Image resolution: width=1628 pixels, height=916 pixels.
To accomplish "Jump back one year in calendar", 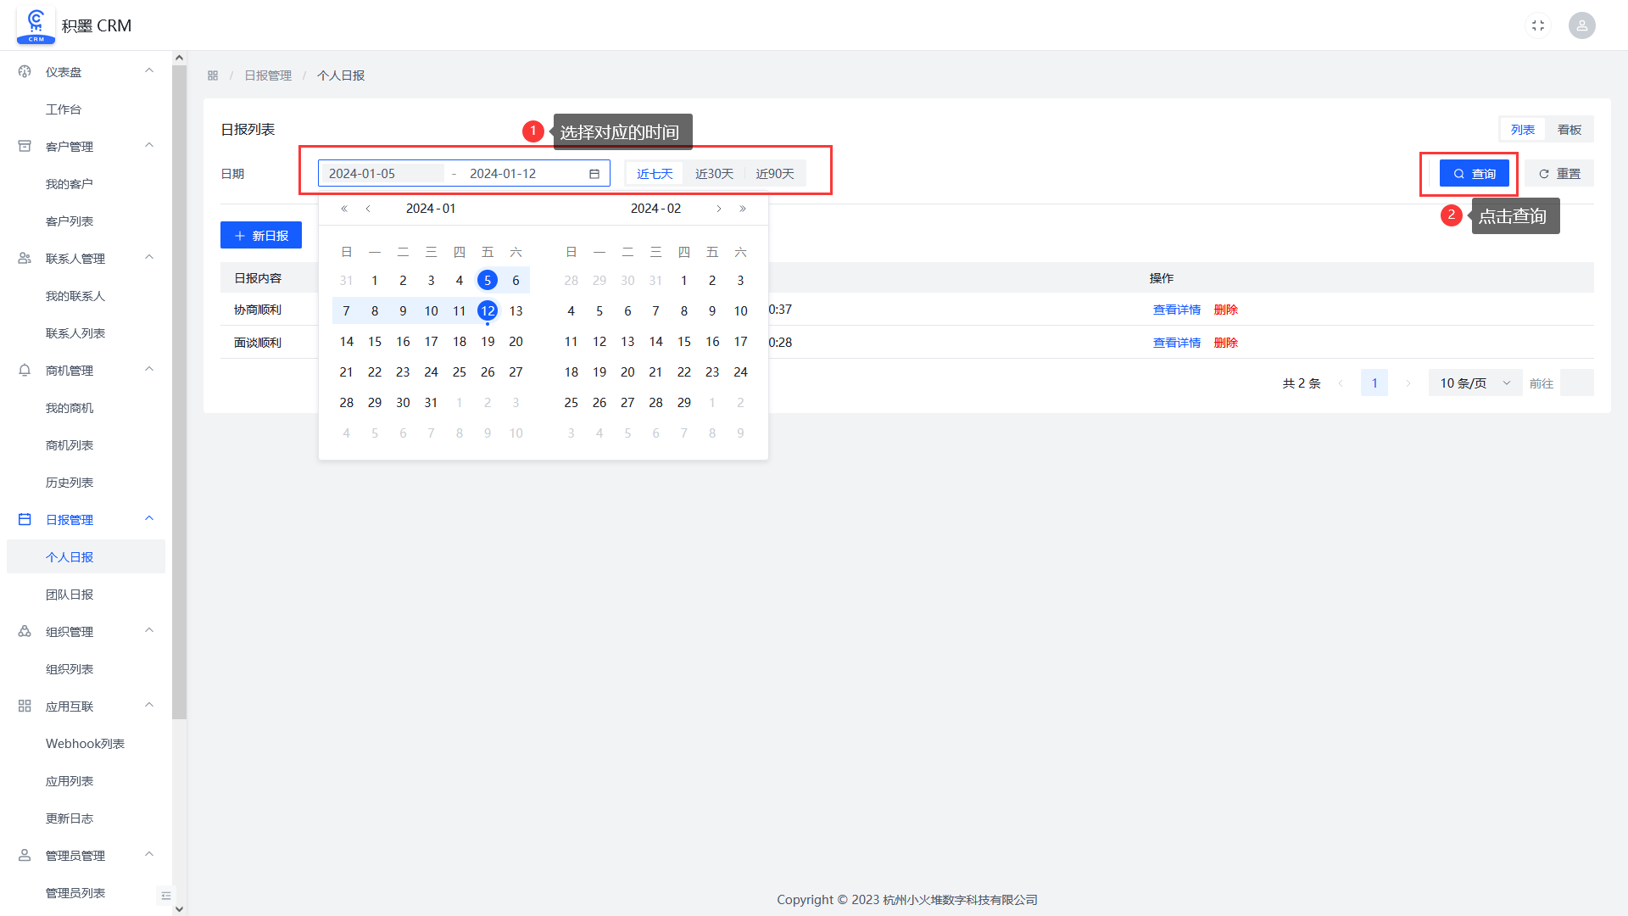I will click(344, 209).
